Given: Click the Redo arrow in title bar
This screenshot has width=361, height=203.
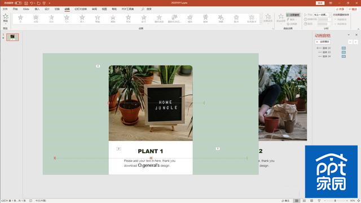Looking at the screenshot, I should click(38, 3).
